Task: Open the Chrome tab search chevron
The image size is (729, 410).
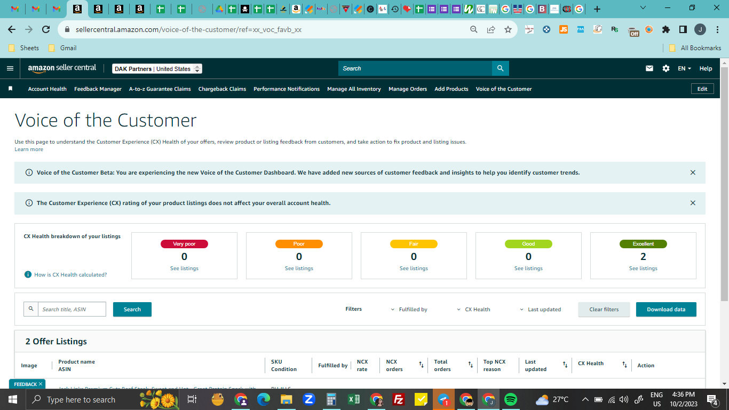Action: tap(643, 8)
